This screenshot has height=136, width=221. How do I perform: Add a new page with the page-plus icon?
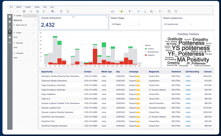(x=68, y=11)
